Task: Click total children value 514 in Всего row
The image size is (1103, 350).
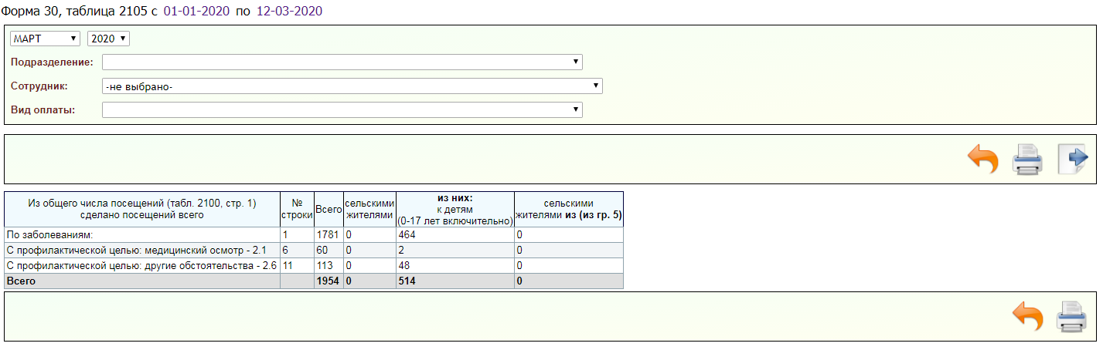Action: [407, 282]
